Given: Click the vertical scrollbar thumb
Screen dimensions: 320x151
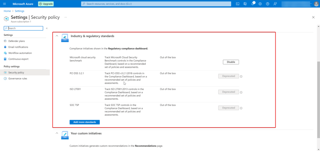Looking at the screenshot, I should (x=318, y=100).
